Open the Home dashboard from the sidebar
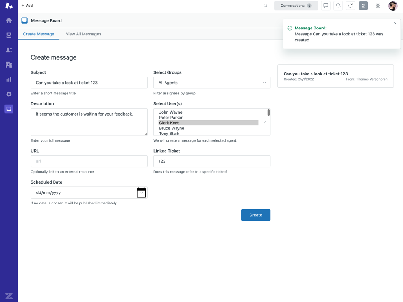Viewport: 403px width, 302px height. tap(9, 20)
